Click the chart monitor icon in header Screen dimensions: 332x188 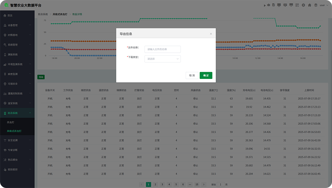click(285, 5)
